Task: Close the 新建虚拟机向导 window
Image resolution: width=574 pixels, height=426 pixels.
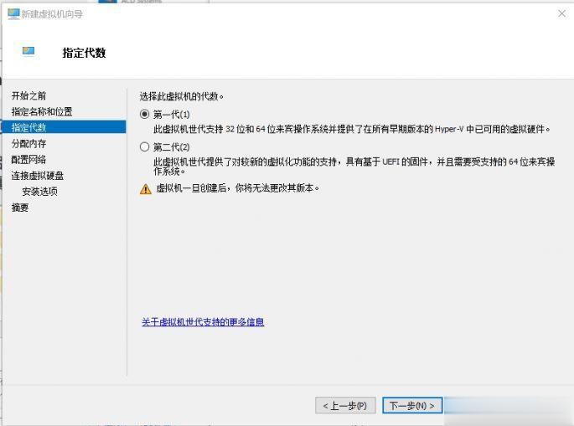Action: pos(561,14)
